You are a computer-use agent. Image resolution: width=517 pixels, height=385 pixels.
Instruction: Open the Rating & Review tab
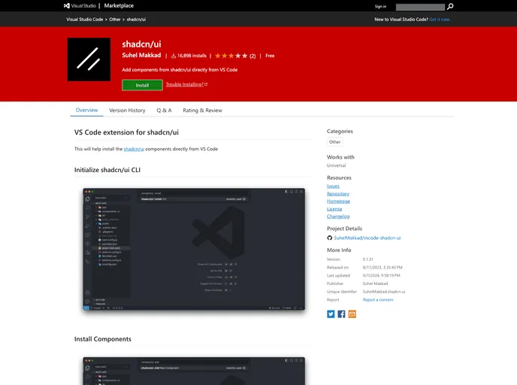point(202,111)
